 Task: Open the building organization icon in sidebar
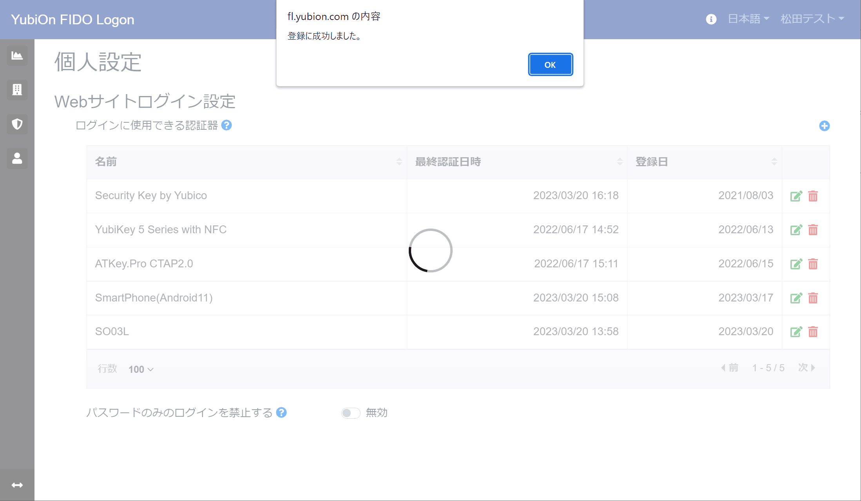pyautogui.click(x=17, y=90)
